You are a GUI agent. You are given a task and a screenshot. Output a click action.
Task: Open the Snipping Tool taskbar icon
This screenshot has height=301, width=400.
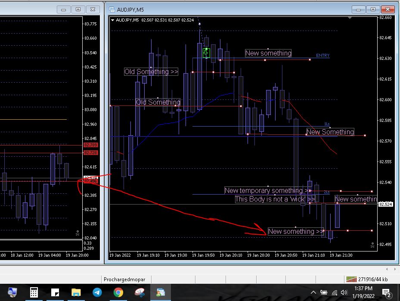(x=140, y=292)
